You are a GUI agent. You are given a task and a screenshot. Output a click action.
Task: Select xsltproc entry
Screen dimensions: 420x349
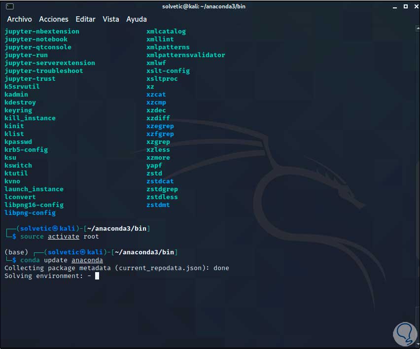click(x=162, y=79)
